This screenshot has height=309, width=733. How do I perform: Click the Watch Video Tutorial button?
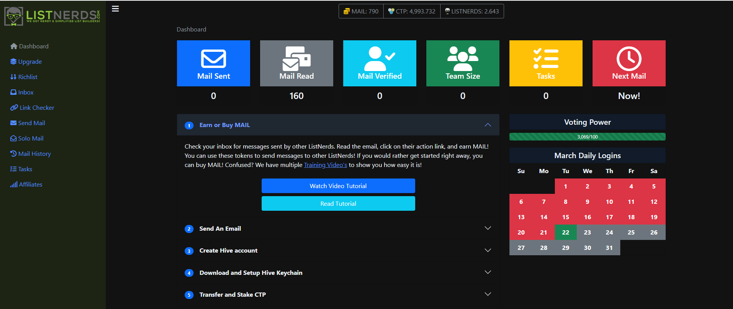click(338, 186)
